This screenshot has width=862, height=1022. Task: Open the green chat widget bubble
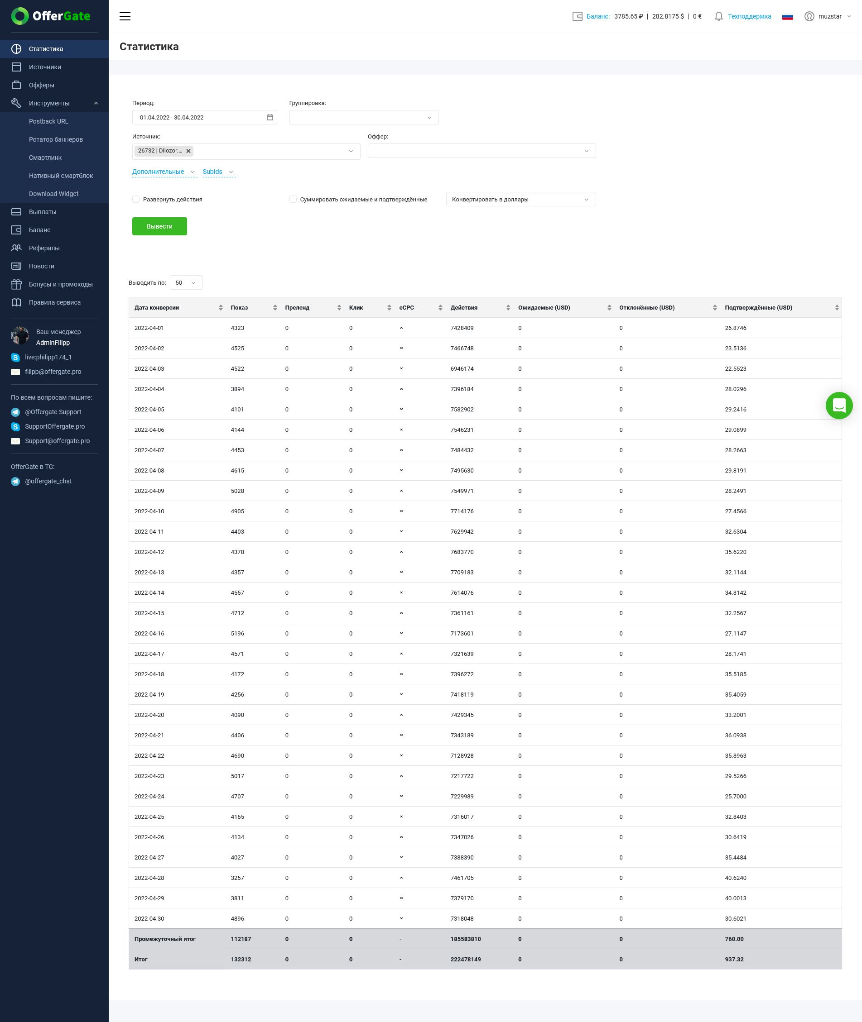click(838, 405)
